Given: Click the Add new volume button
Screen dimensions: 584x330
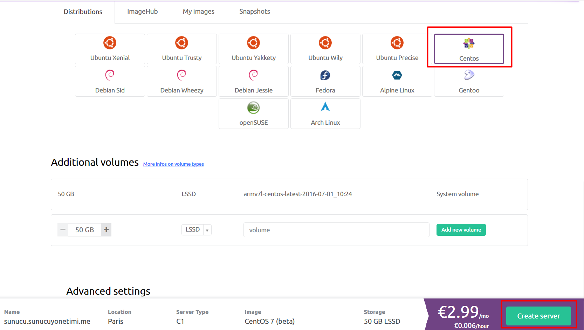Looking at the screenshot, I should pyautogui.click(x=461, y=230).
